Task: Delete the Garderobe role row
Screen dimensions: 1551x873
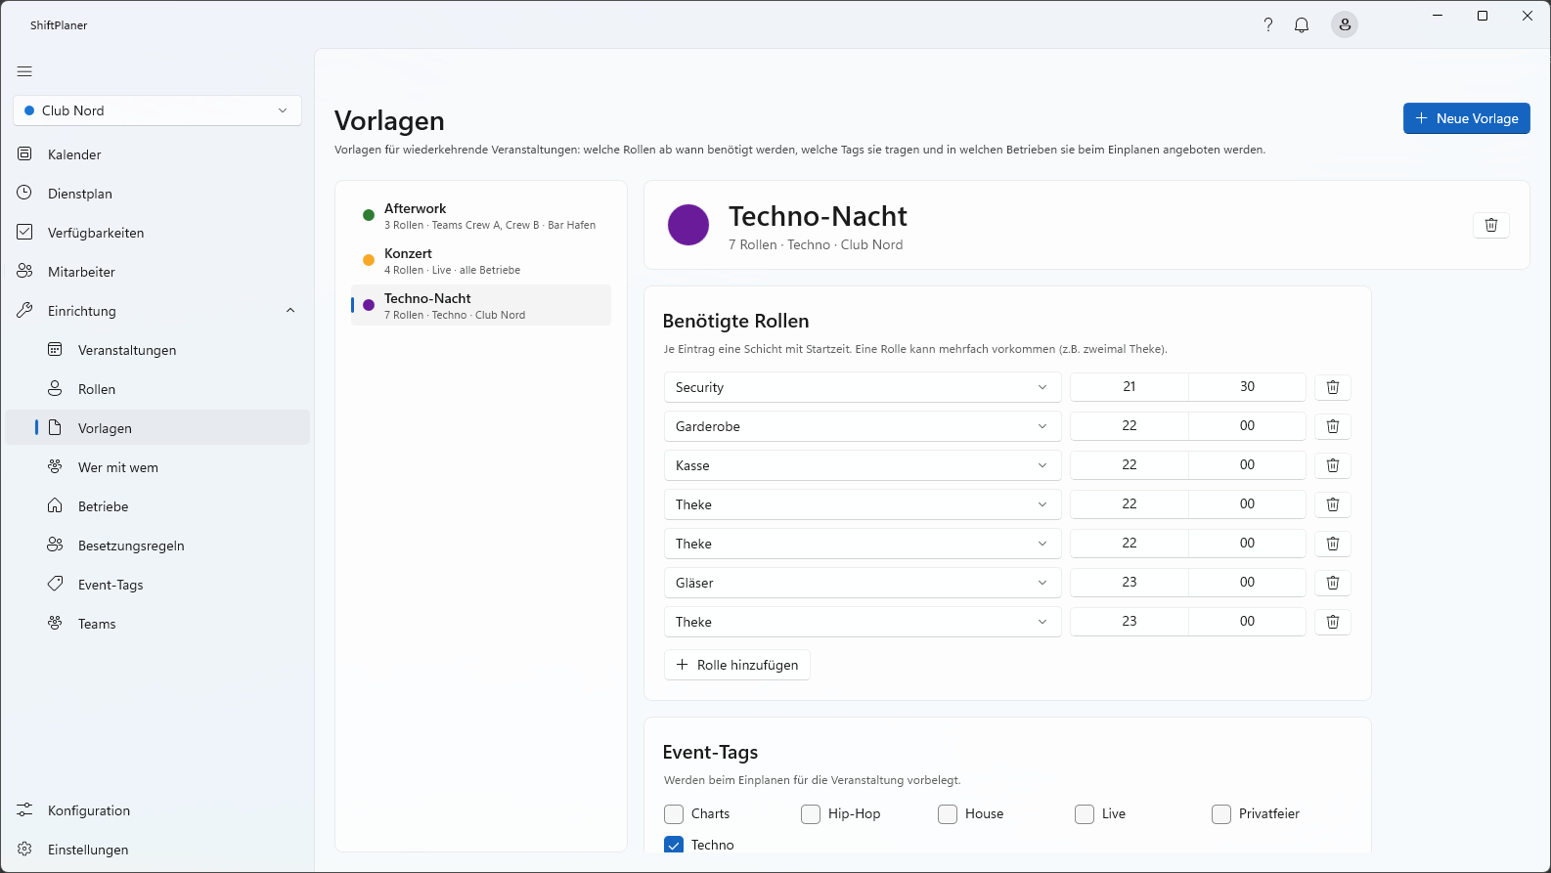Action: [1333, 426]
